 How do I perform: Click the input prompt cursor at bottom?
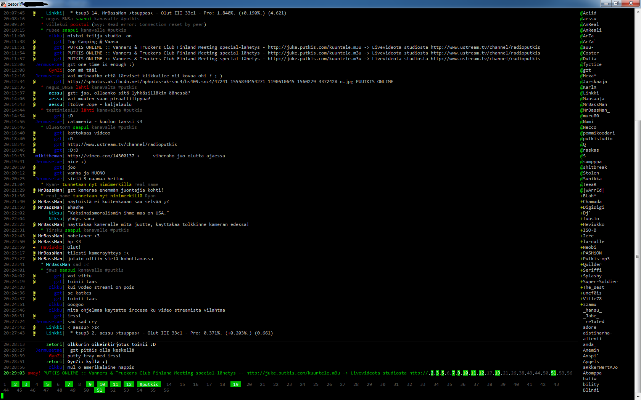(2, 396)
